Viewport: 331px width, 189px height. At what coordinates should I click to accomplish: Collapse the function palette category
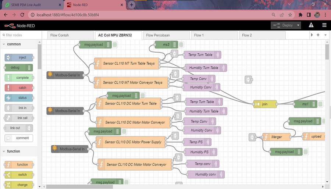click(x=4, y=151)
